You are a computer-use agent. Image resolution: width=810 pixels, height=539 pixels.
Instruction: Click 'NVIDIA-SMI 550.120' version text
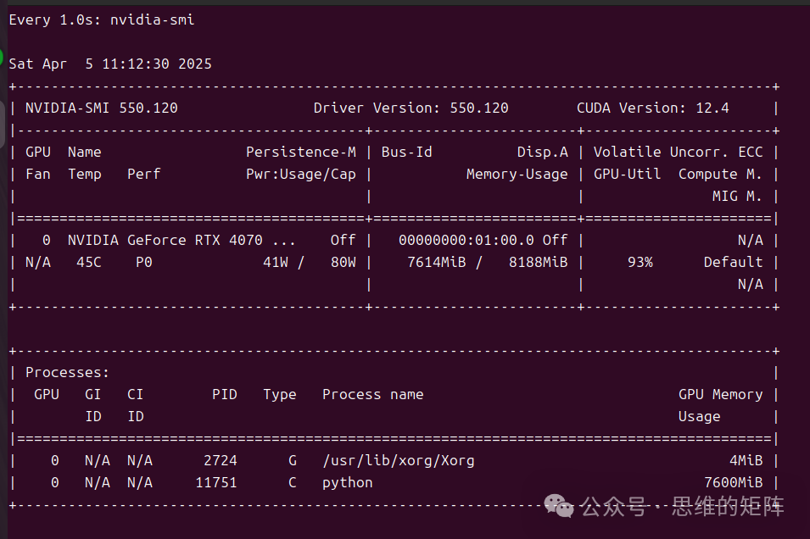point(102,108)
